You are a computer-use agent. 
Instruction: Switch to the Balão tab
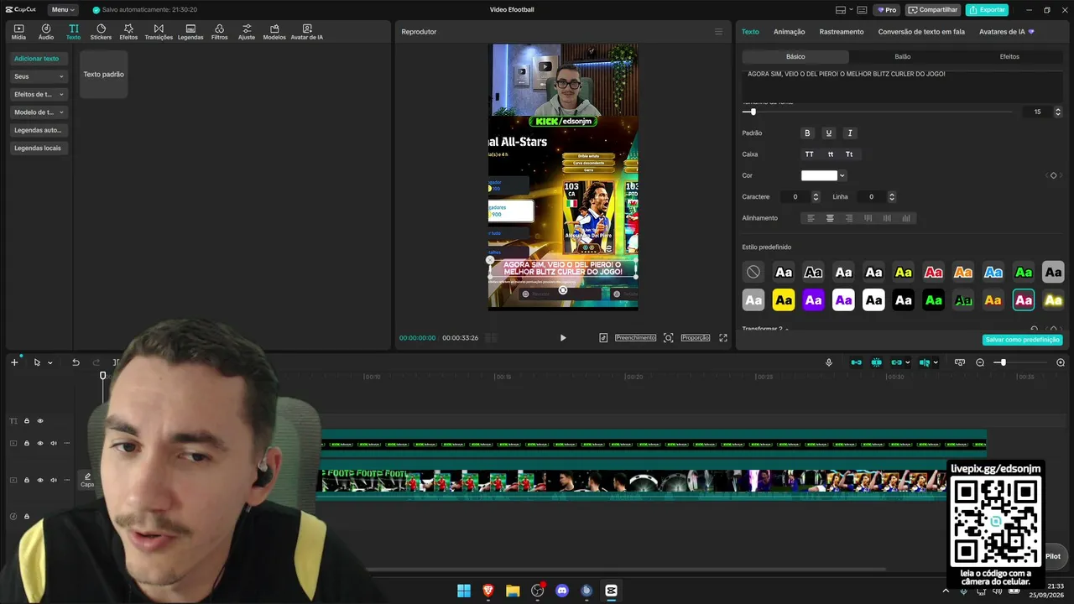pos(902,56)
